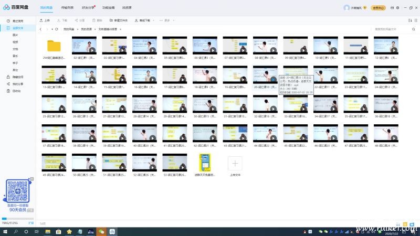Switch to the 传输列表 transfer list tab
The image size is (420, 236).
(x=67, y=8)
